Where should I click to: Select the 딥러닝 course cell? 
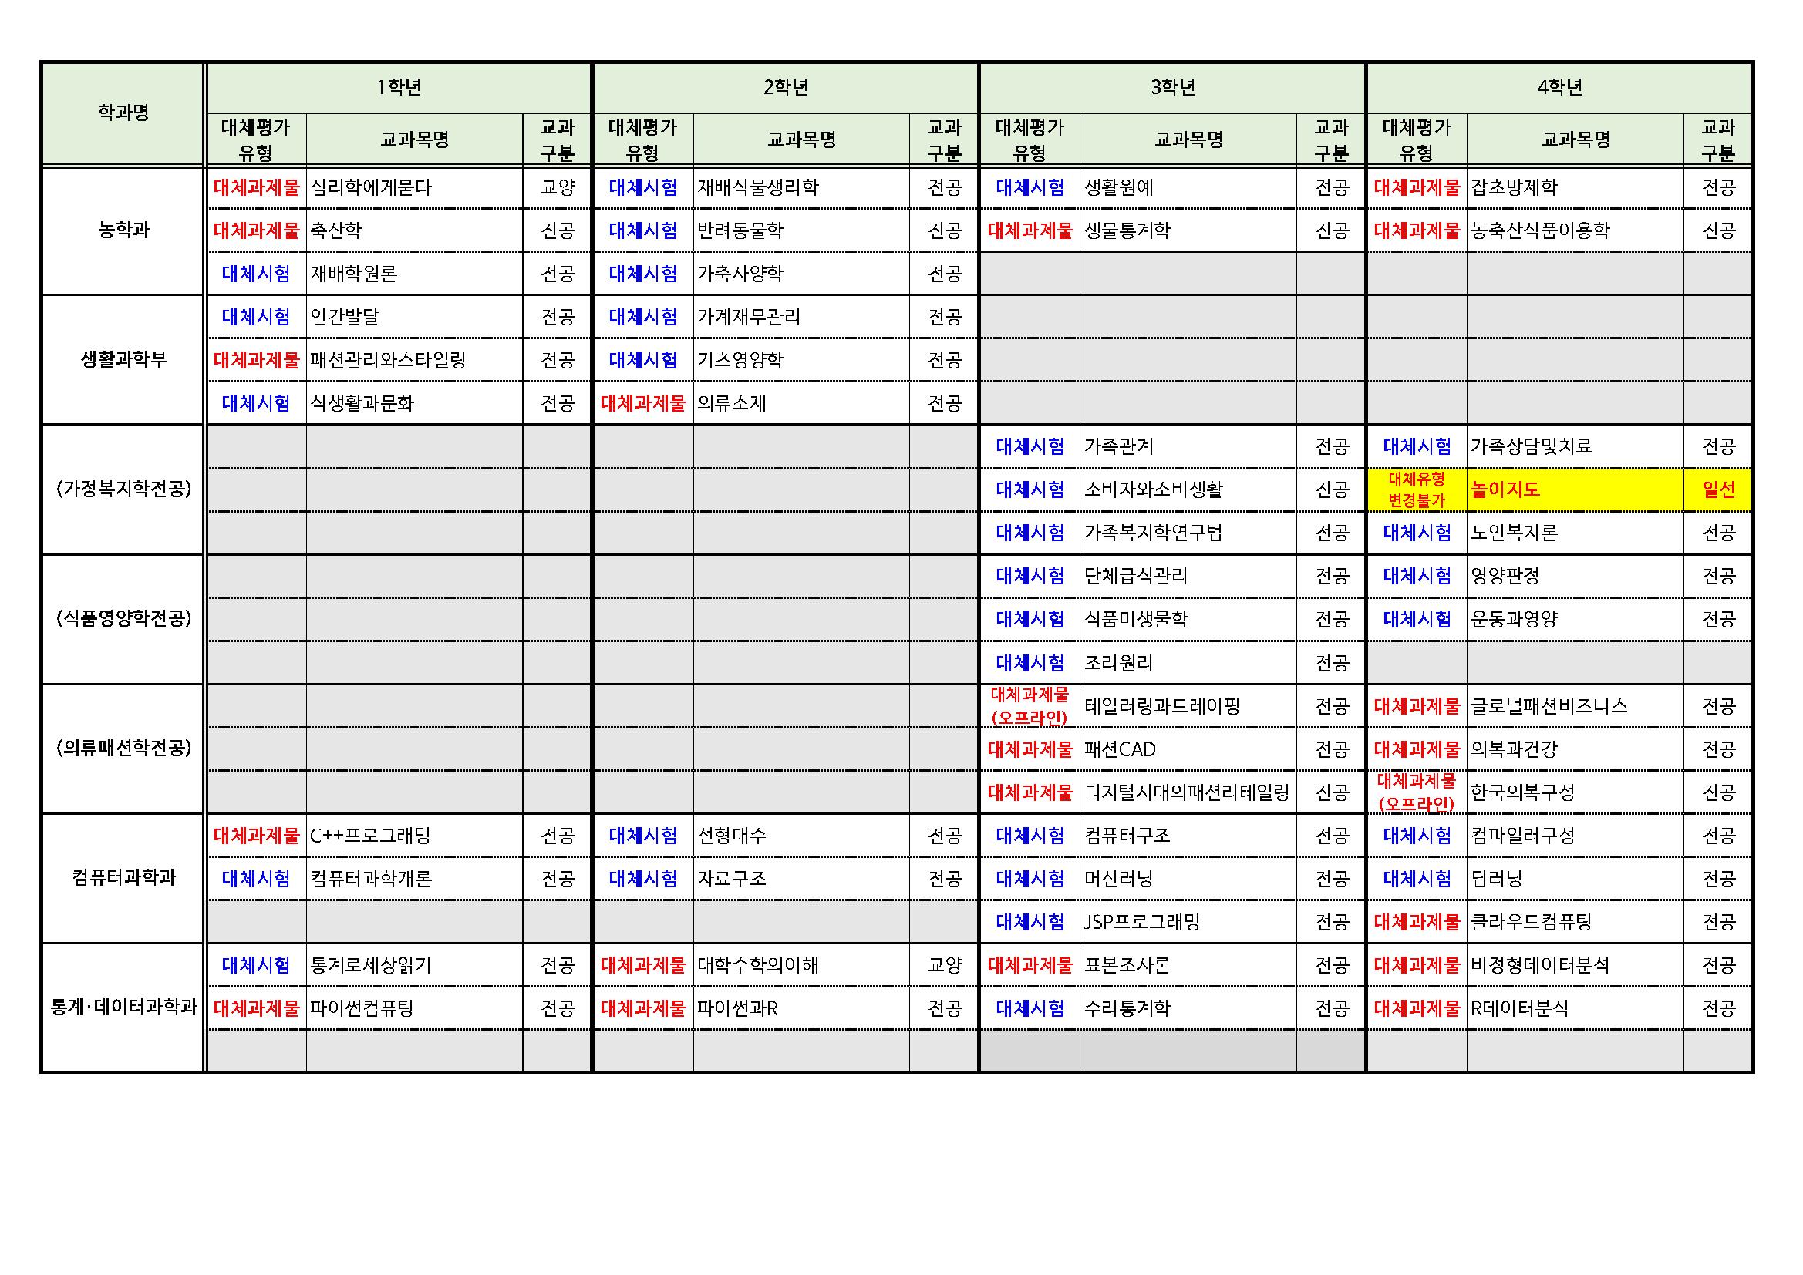coord(1576,878)
